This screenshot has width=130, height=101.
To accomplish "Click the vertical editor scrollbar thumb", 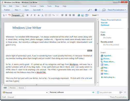I will (x=98, y=44).
